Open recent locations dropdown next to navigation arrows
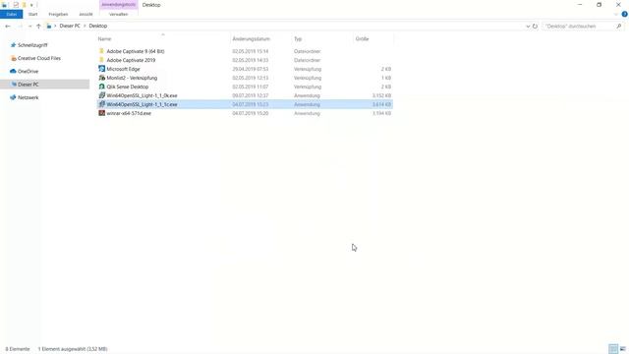 29,27
